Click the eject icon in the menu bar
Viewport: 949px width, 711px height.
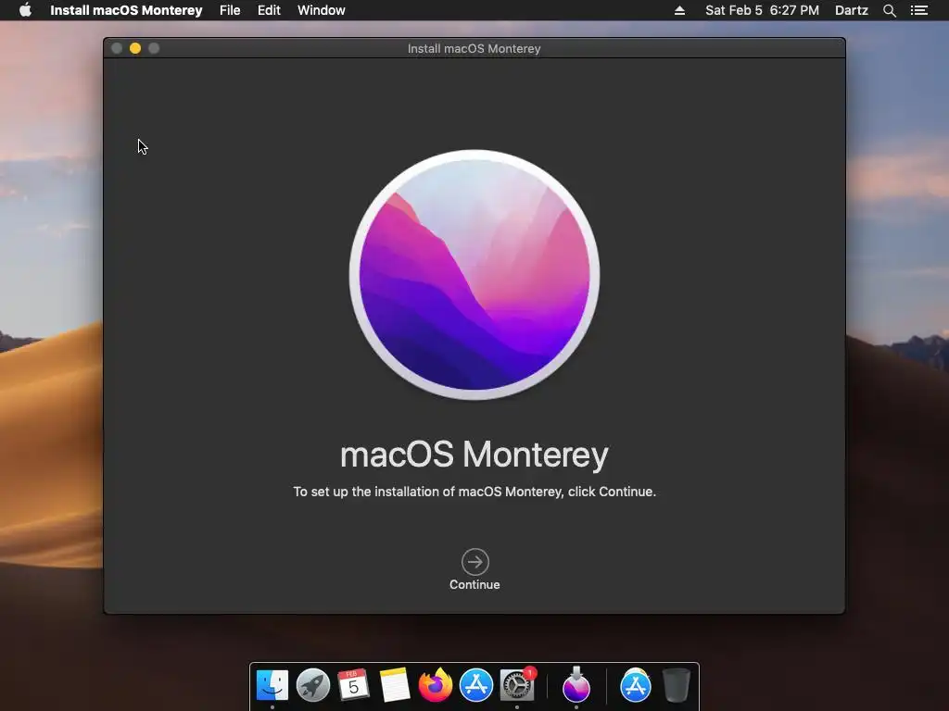[x=679, y=10]
